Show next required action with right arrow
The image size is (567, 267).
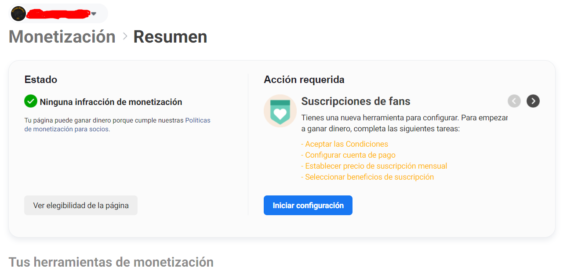pos(533,101)
